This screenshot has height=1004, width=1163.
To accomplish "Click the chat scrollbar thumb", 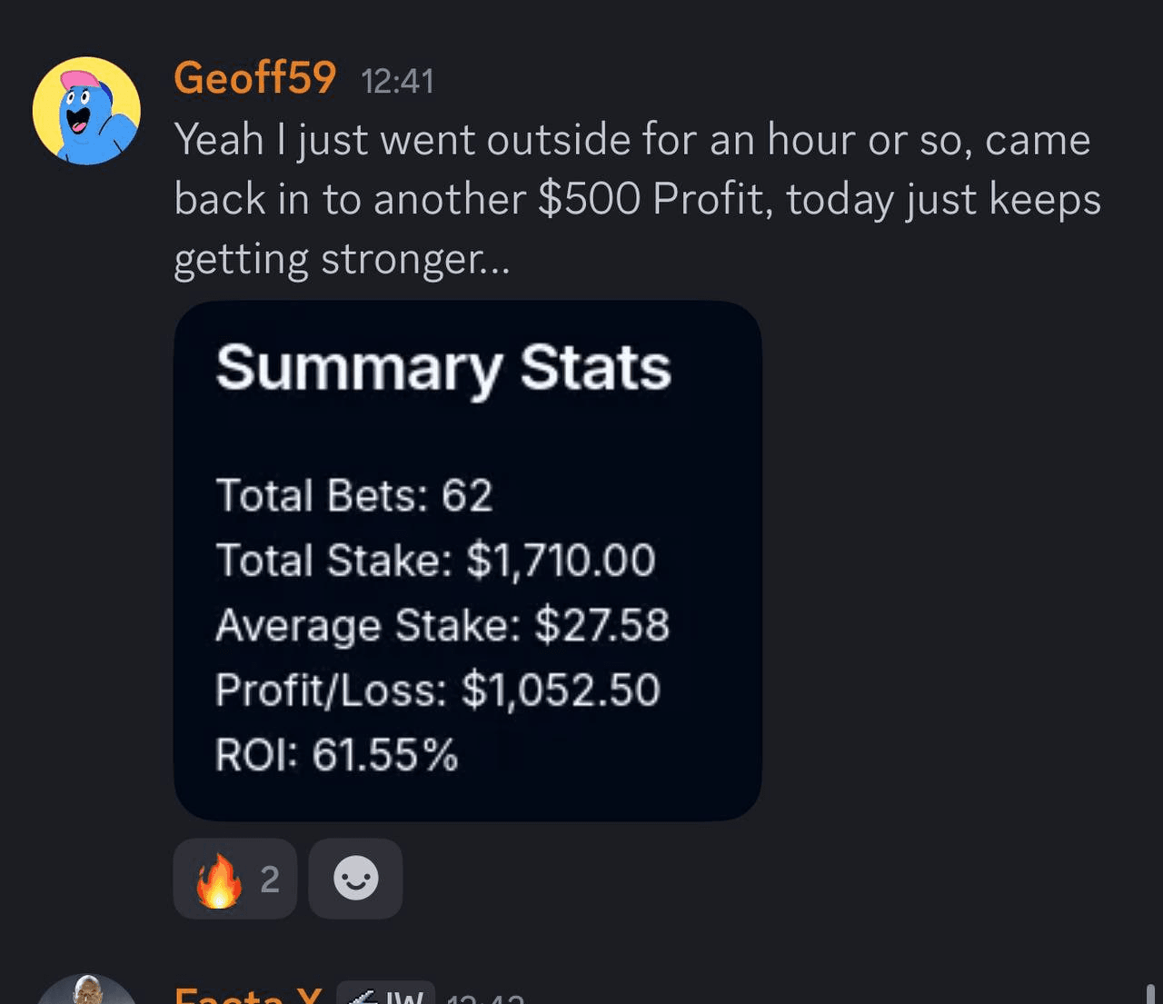I will point(1150,993).
